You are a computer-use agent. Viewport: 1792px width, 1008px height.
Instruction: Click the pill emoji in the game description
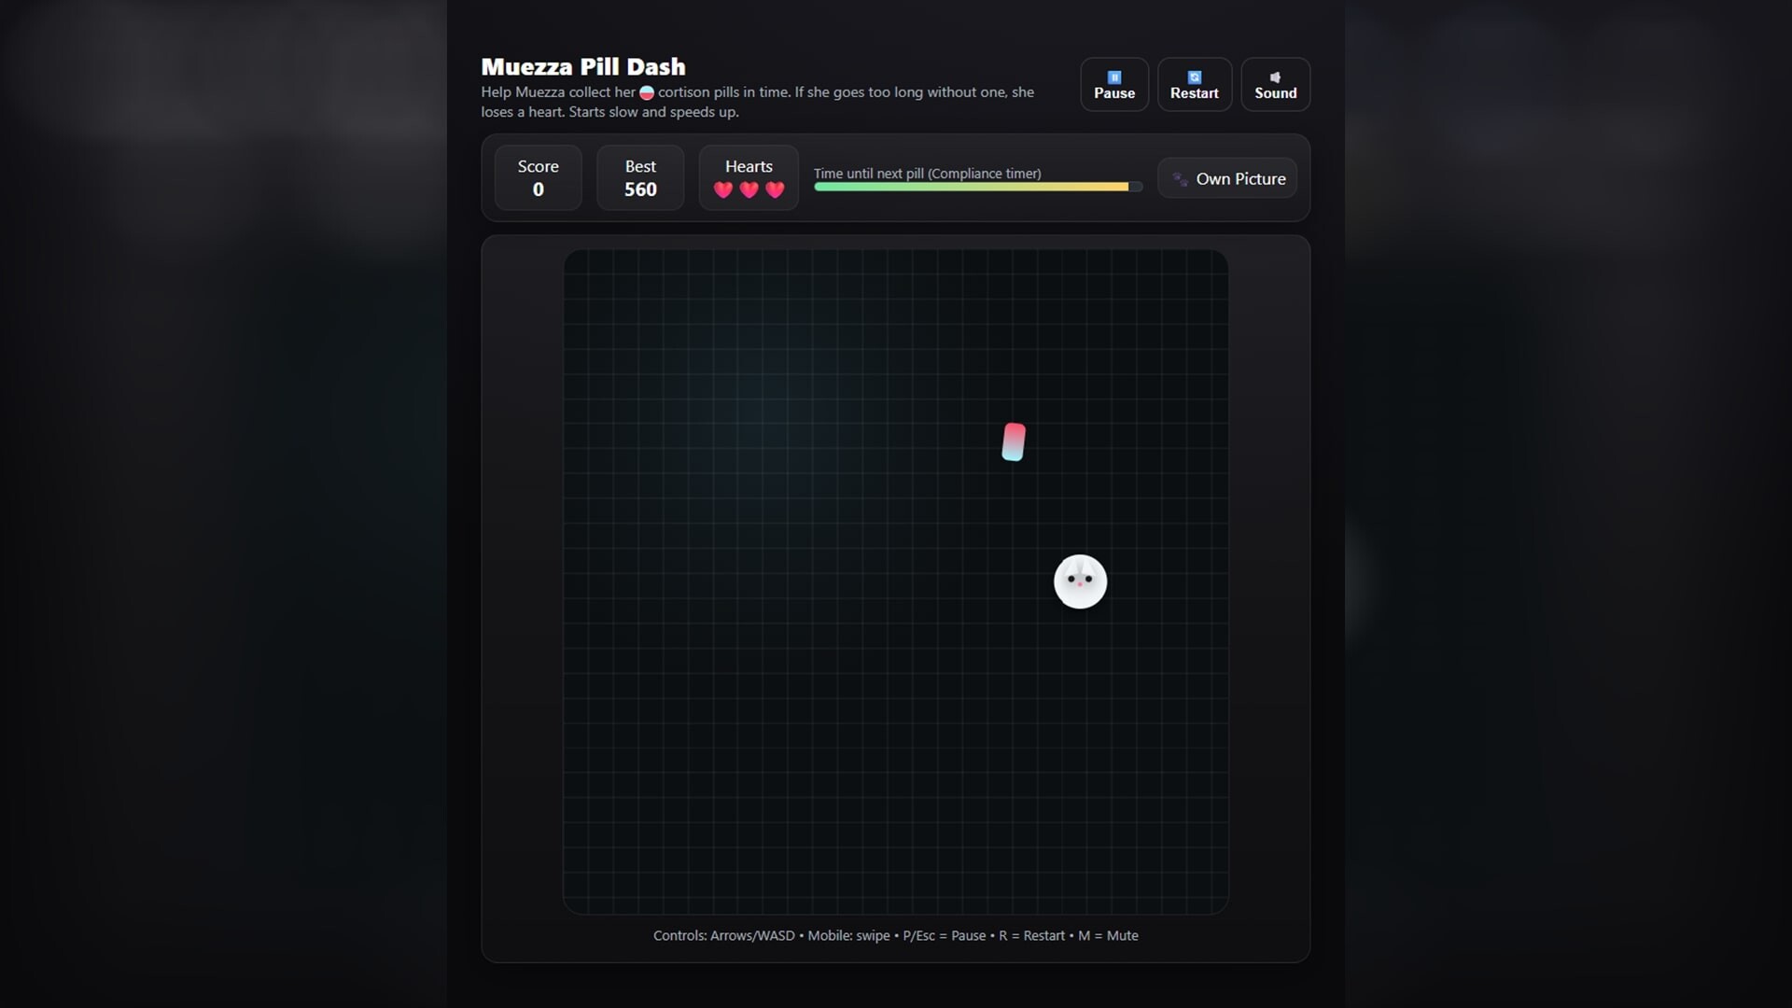[x=646, y=92]
